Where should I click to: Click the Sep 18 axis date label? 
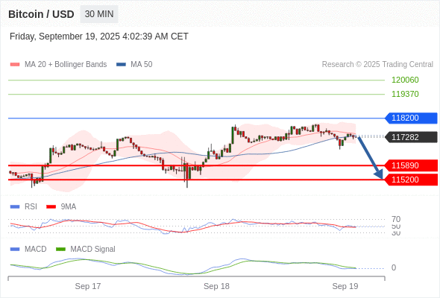tap(216, 286)
